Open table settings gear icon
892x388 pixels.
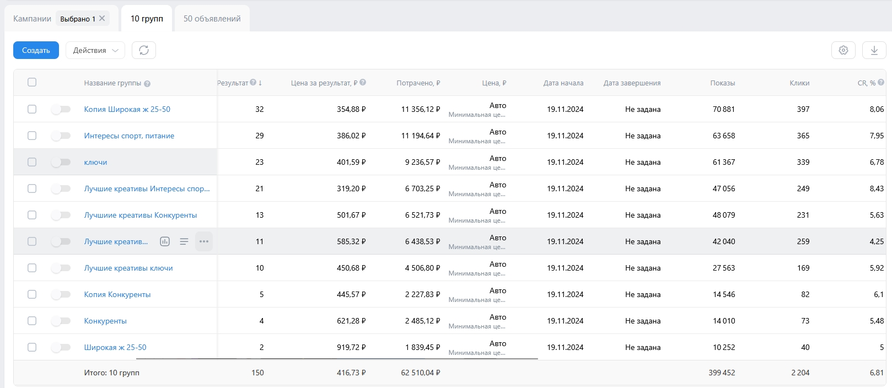pyautogui.click(x=843, y=50)
